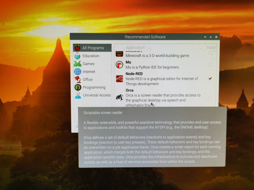Click the Orca whale app icon

click(120, 98)
